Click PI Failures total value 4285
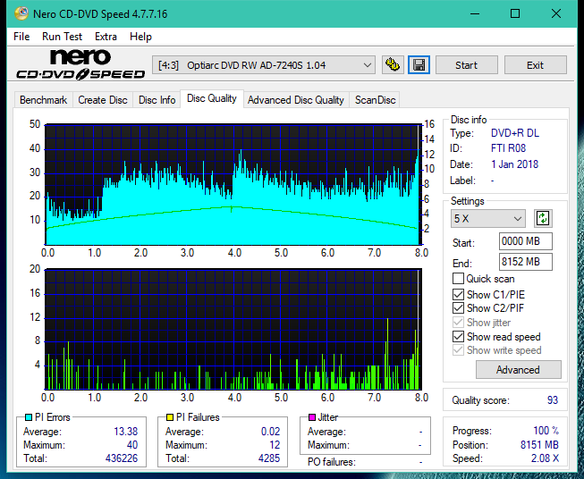This screenshot has height=479, width=584. [x=269, y=458]
